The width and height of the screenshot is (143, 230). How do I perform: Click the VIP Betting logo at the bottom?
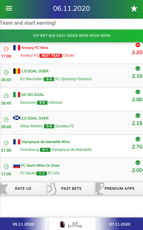[71, 225]
